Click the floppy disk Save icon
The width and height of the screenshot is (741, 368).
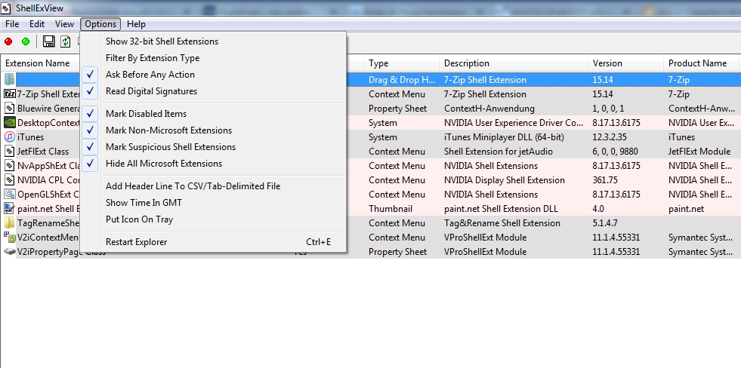point(48,41)
